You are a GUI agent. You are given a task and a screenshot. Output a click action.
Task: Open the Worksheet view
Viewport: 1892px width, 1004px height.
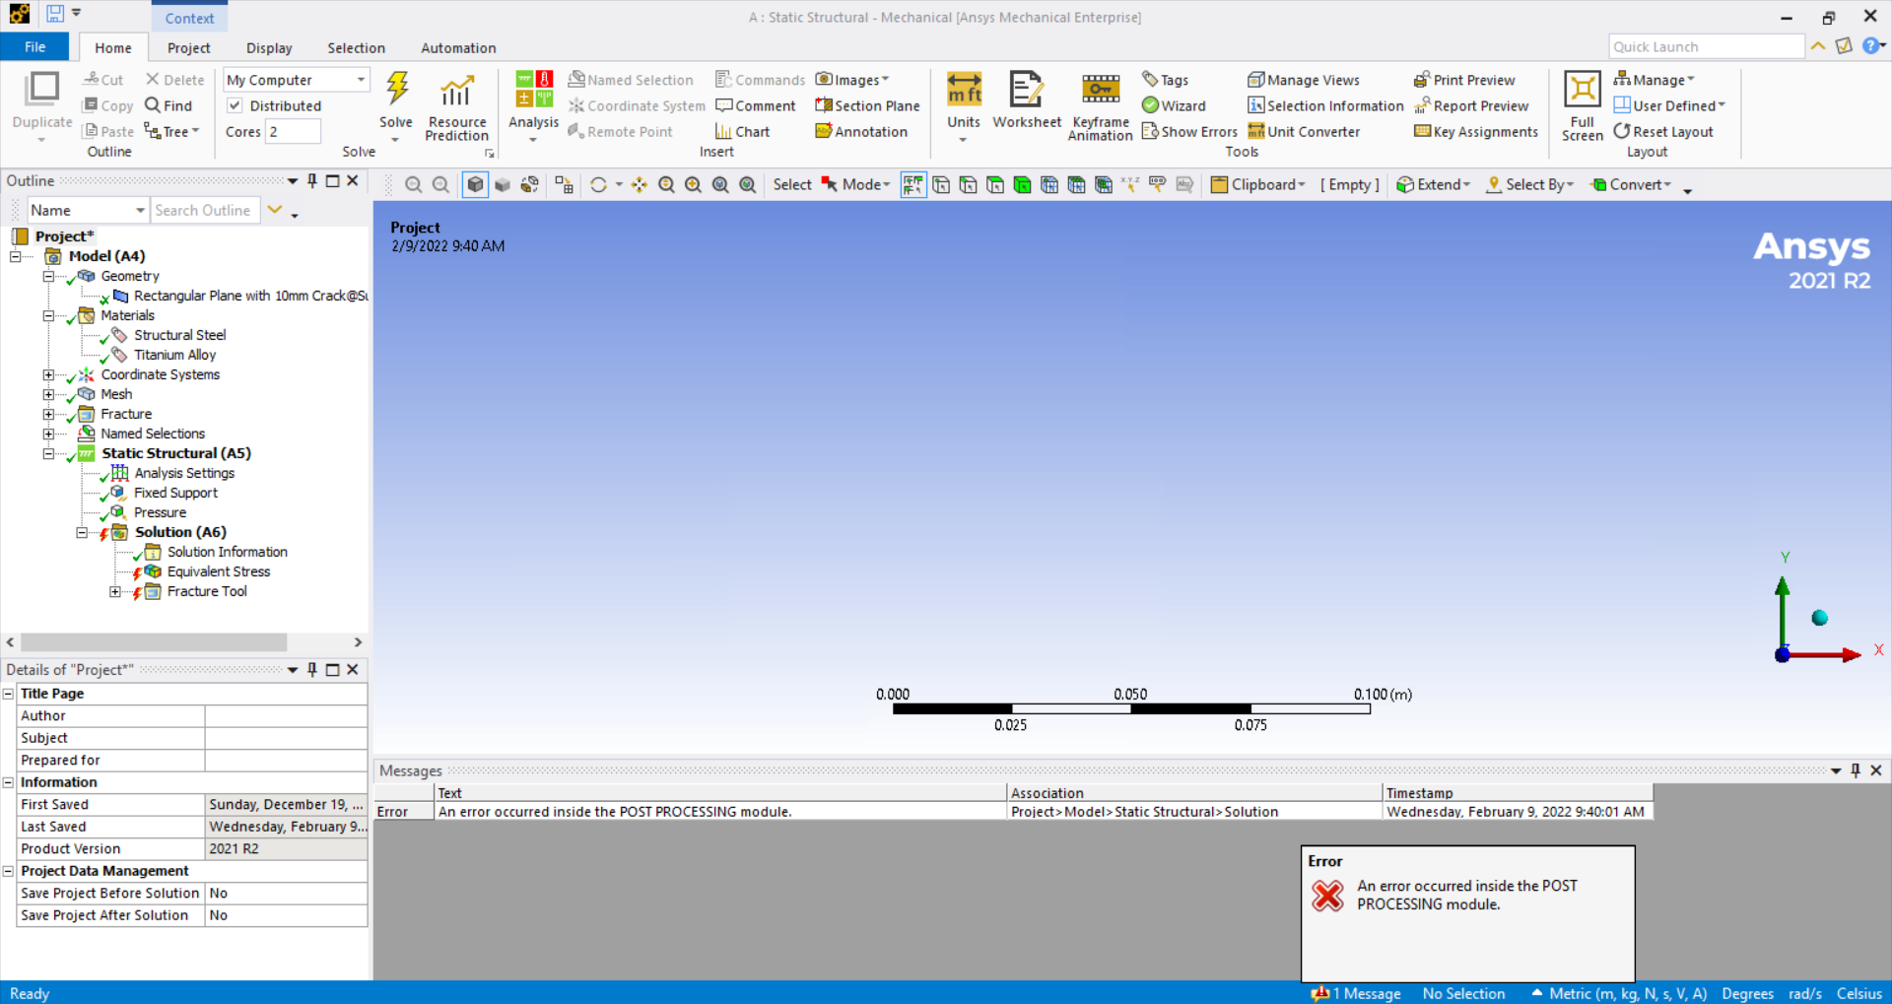click(x=1026, y=100)
